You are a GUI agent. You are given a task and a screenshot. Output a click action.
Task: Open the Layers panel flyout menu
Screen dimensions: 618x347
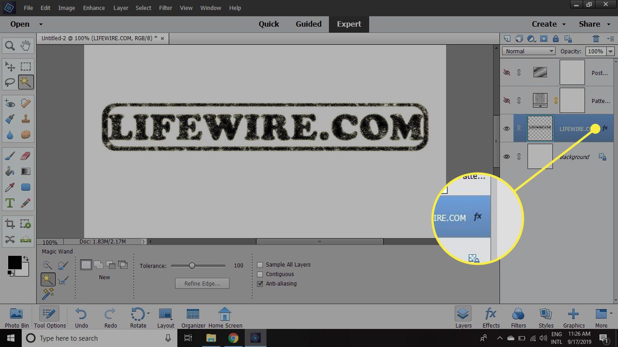(610, 39)
